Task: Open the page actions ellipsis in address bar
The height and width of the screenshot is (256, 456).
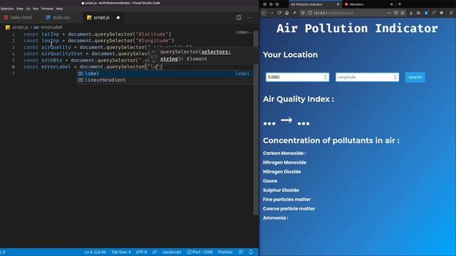Action: tap(389, 13)
